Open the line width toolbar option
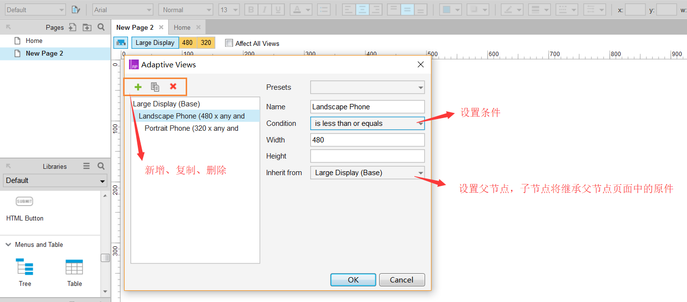The width and height of the screenshot is (687, 302). point(540,10)
